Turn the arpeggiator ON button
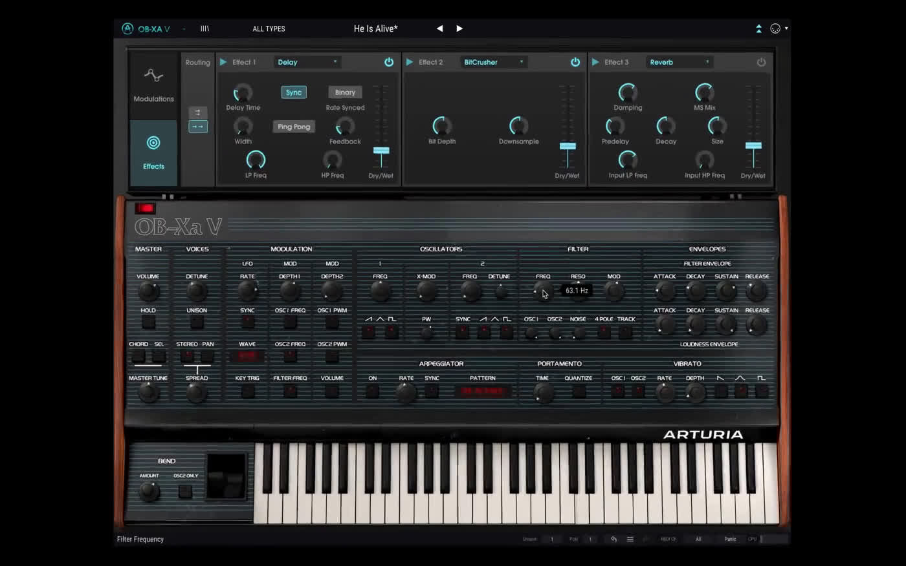Screen dimensions: 906x566 coord(372,390)
